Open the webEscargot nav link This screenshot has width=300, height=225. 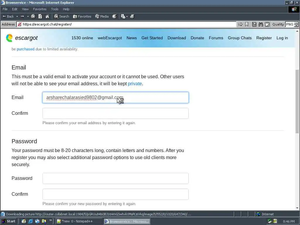tap(110, 38)
